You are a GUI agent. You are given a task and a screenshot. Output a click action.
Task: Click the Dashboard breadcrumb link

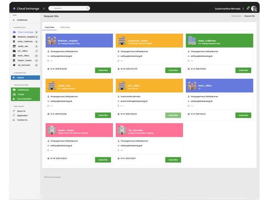tap(236, 16)
